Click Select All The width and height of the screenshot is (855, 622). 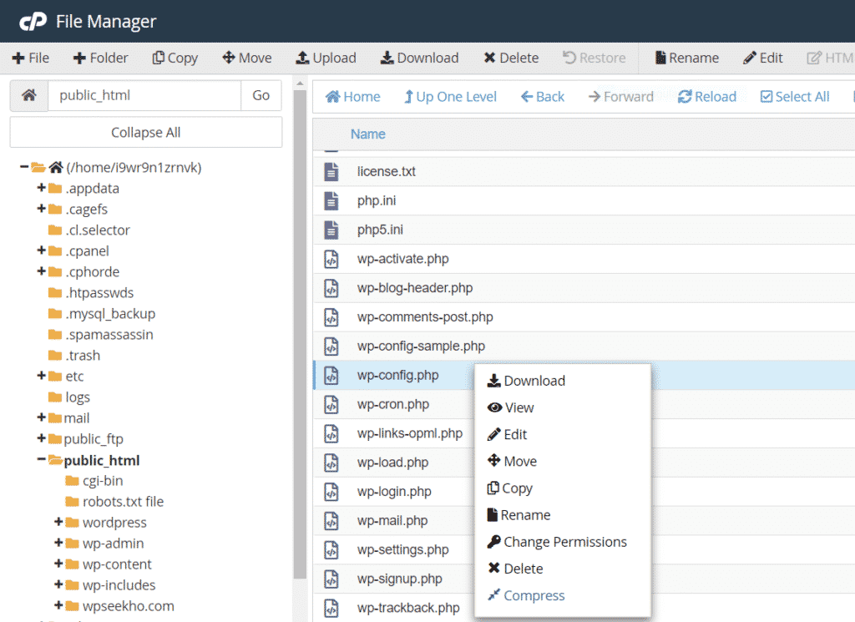(x=795, y=97)
